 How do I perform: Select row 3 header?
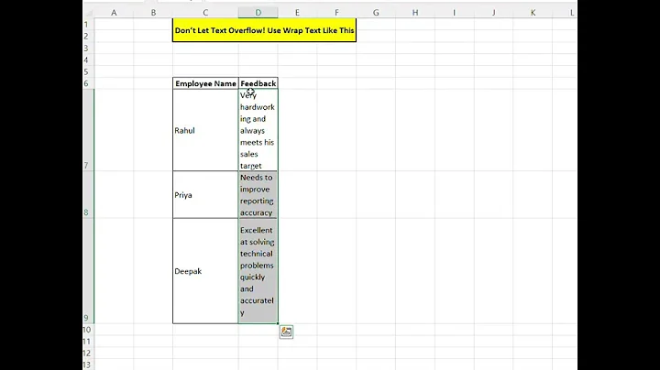click(x=88, y=48)
